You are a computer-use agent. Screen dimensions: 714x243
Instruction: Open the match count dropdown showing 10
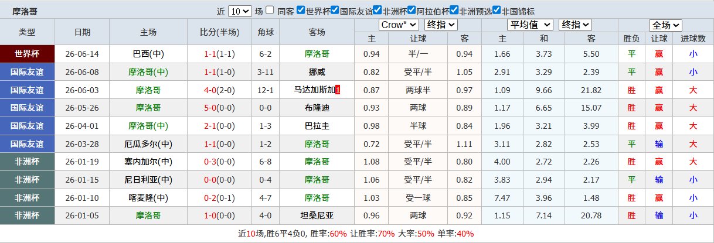point(240,11)
